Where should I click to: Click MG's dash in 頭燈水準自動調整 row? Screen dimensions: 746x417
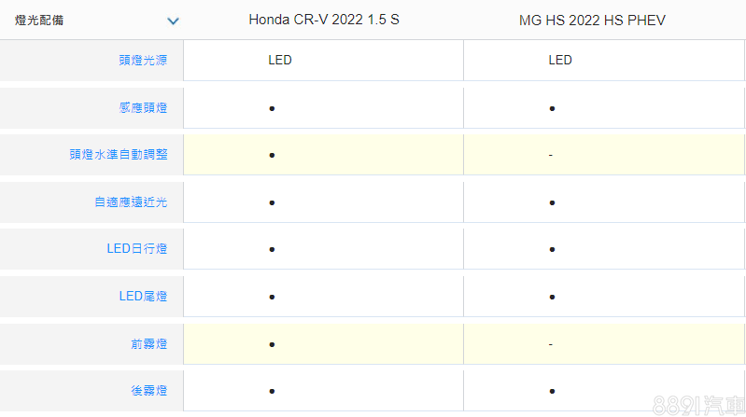click(551, 155)
